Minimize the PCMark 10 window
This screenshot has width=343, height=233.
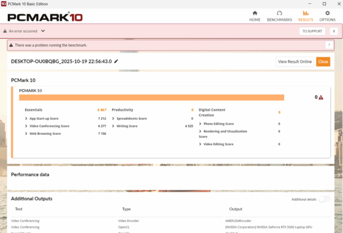pos(310,4)
